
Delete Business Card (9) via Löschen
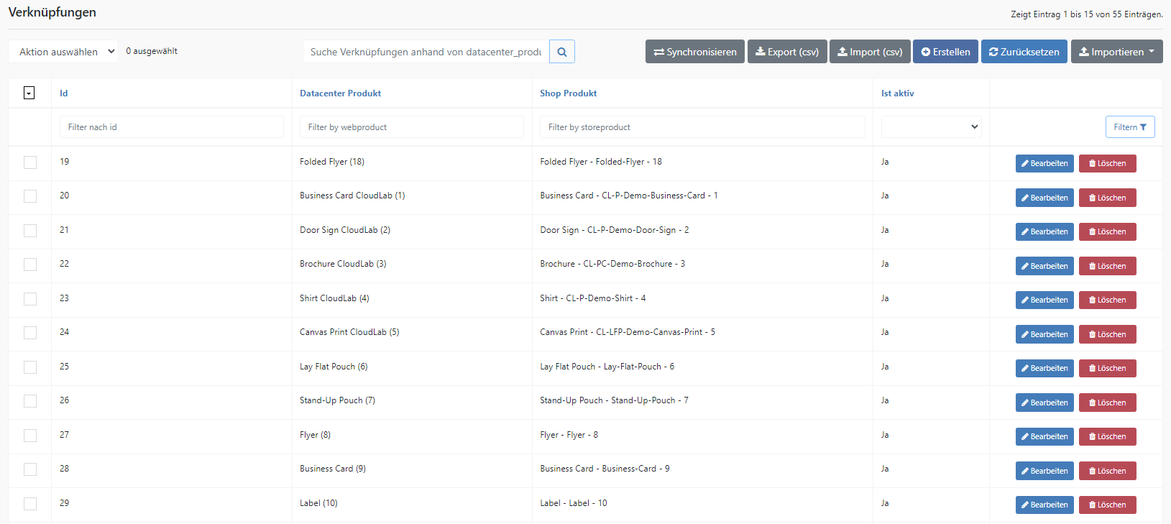[x=1107, y=471]
